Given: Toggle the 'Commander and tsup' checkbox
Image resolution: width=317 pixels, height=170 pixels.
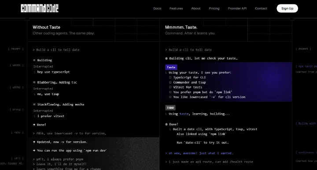Looking at the screenshot, I should (x=170, y=82).
